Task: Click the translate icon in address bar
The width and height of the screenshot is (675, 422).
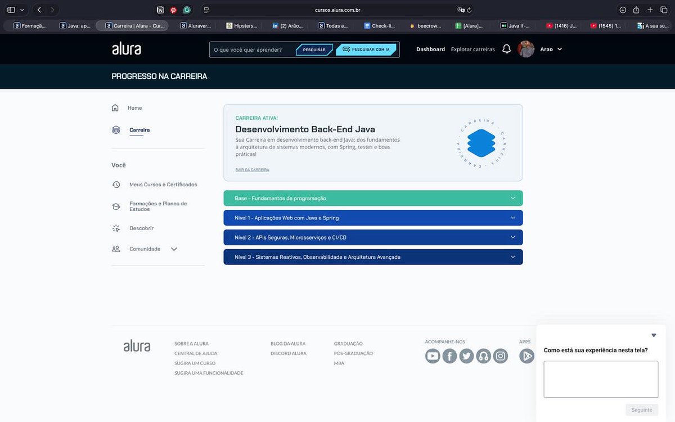Action: tap(461, 10)
